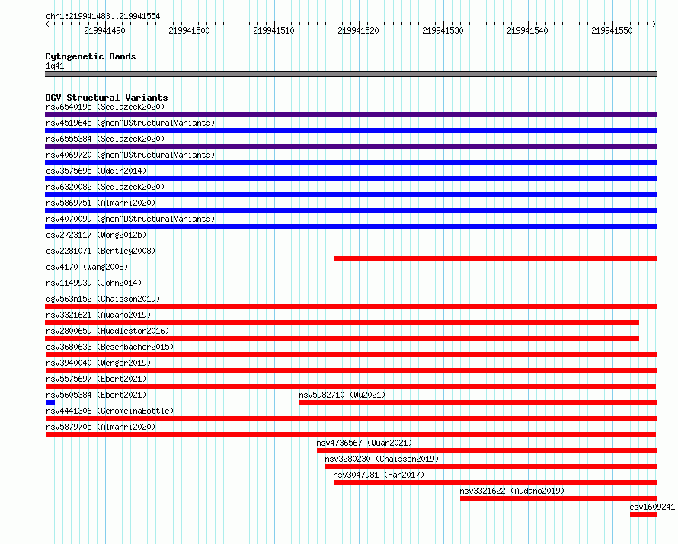Image resolution: width=678 pixels, height=544 pixels.
Task: Click the short red esv1609241 bar
Action: (644, 514)
